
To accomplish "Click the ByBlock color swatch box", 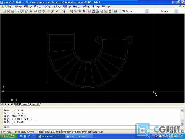I will coord(123,11).
